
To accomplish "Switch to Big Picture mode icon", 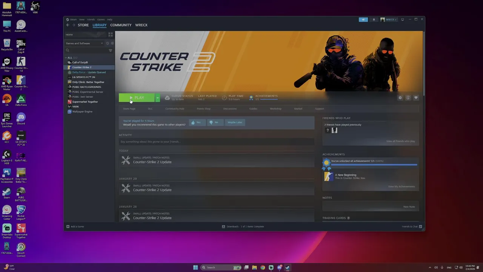I will (403, 19).
